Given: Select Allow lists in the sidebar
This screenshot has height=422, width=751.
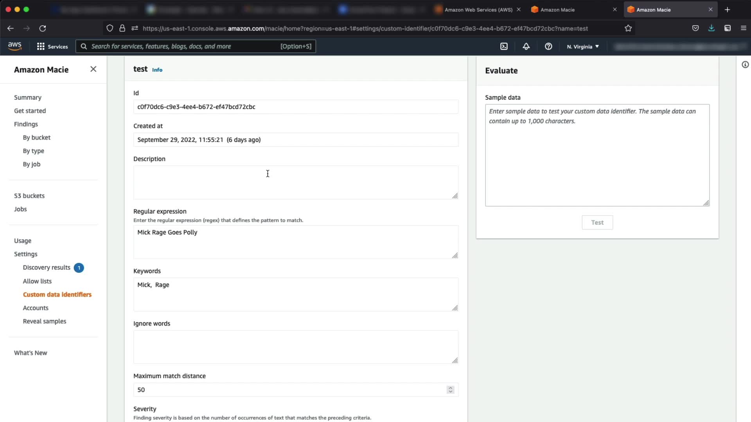Looking at the screenshot, I should tap(37, 281).
